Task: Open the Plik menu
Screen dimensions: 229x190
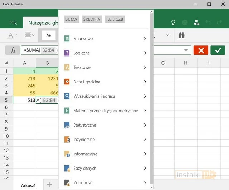Action: pos(13,23)
